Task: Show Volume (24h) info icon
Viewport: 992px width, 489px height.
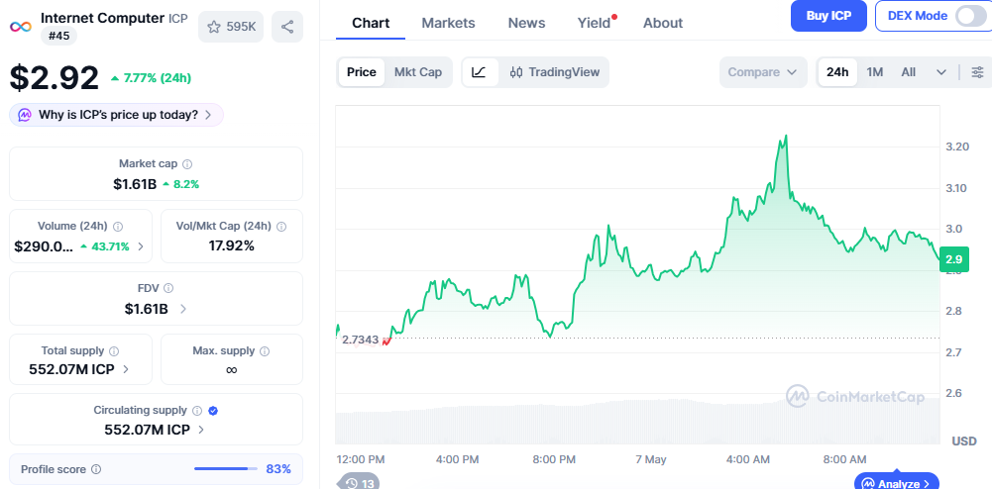Action: [x=118, y=226]
